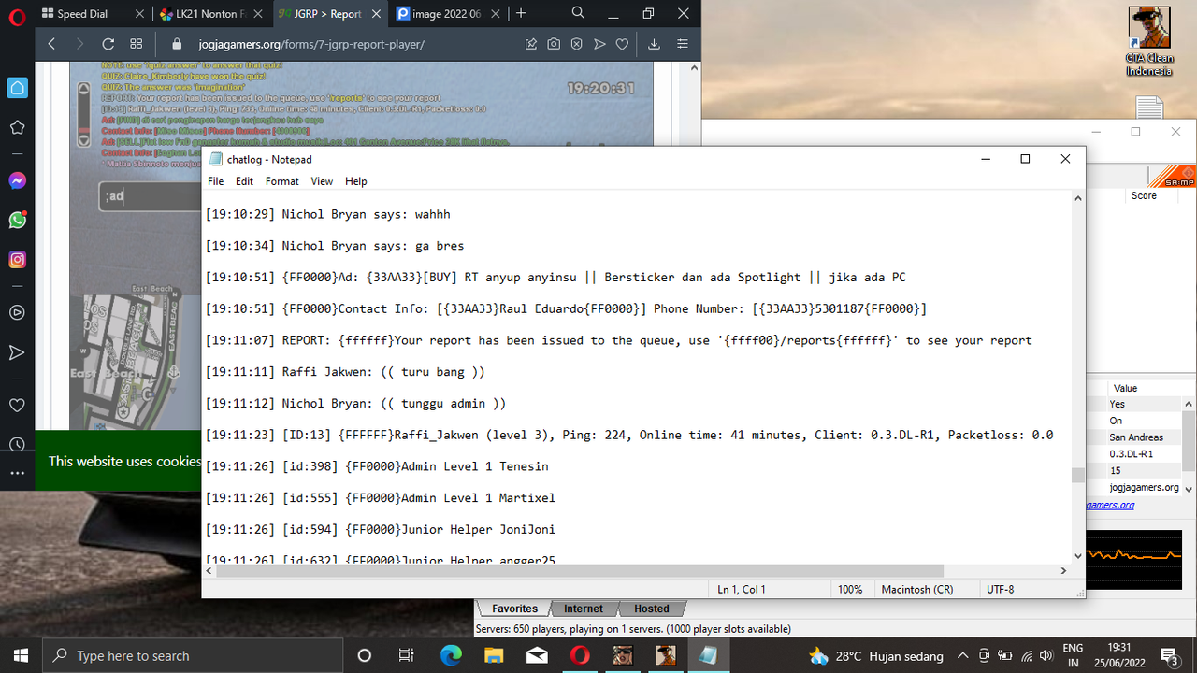Click Ln 1, Col 1 in status bar

742,590
